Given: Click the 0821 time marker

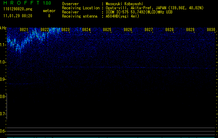Looking at the screenshot, I should pyautogui.click(x=24, y=30).
